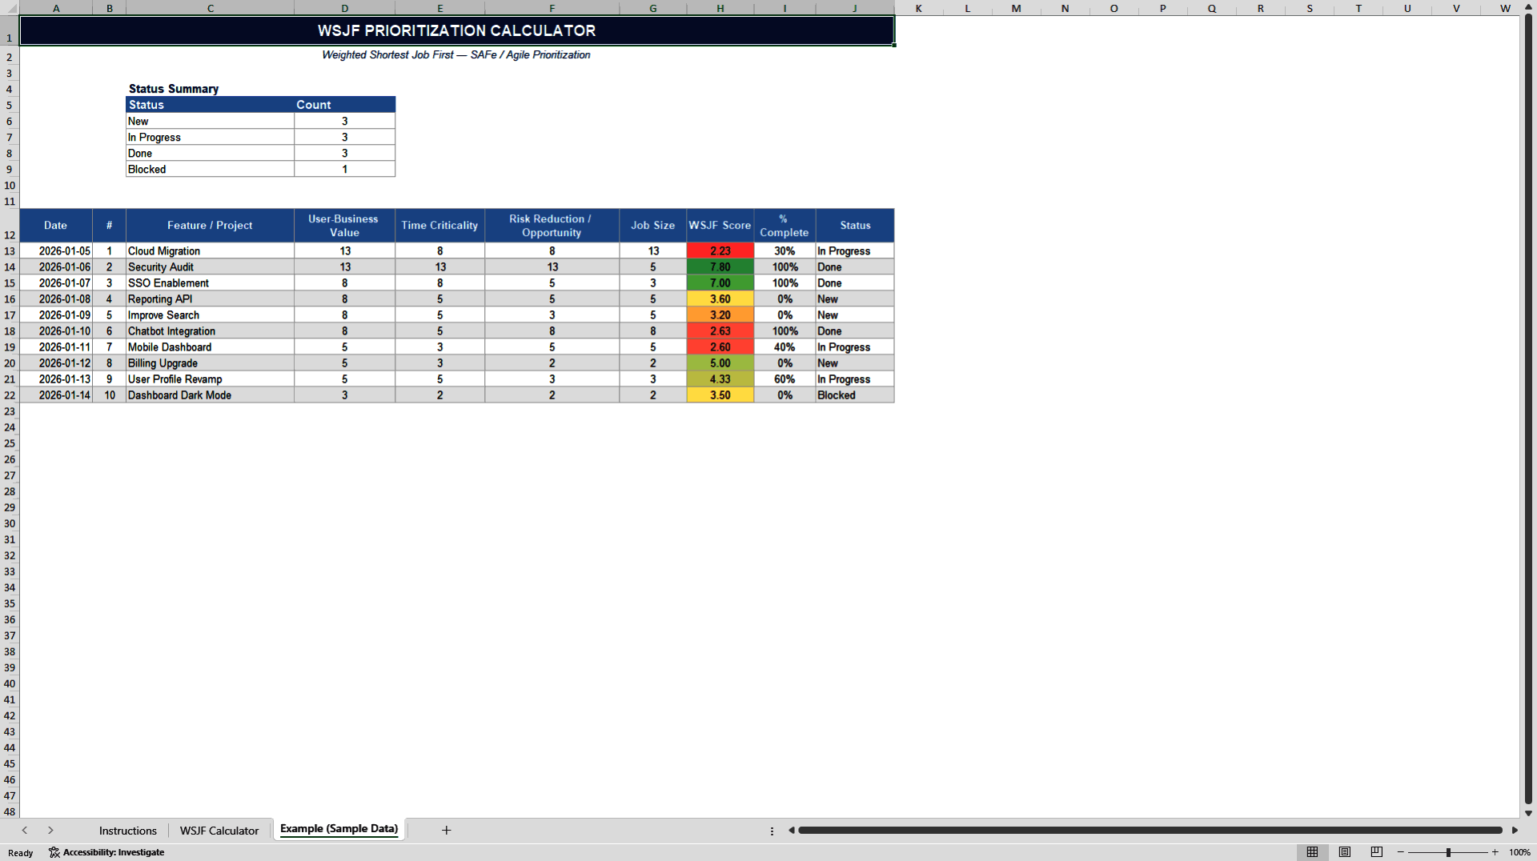Viewport: 1537px width, 861px height.
Task: Select the Weighted Shortest Job First subtitle
Action: pos(456,55)
